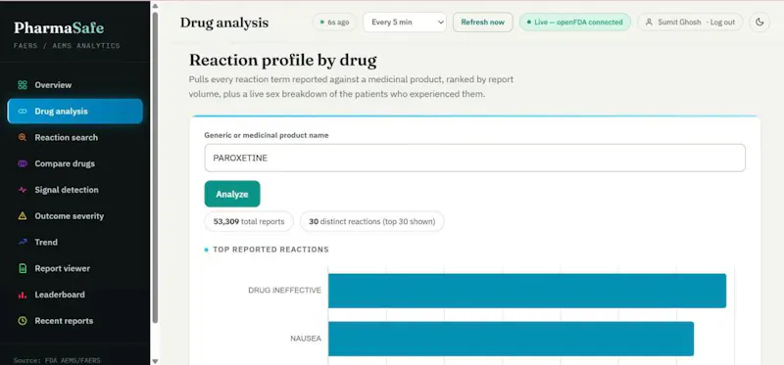The height and width of the screenshot is (365, 784).
Task: Go to the Leaderboard page
Action: pos(75,295)
